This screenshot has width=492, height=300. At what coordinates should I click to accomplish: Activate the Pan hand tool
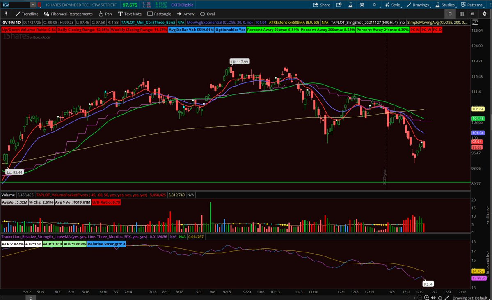[105, 14]
